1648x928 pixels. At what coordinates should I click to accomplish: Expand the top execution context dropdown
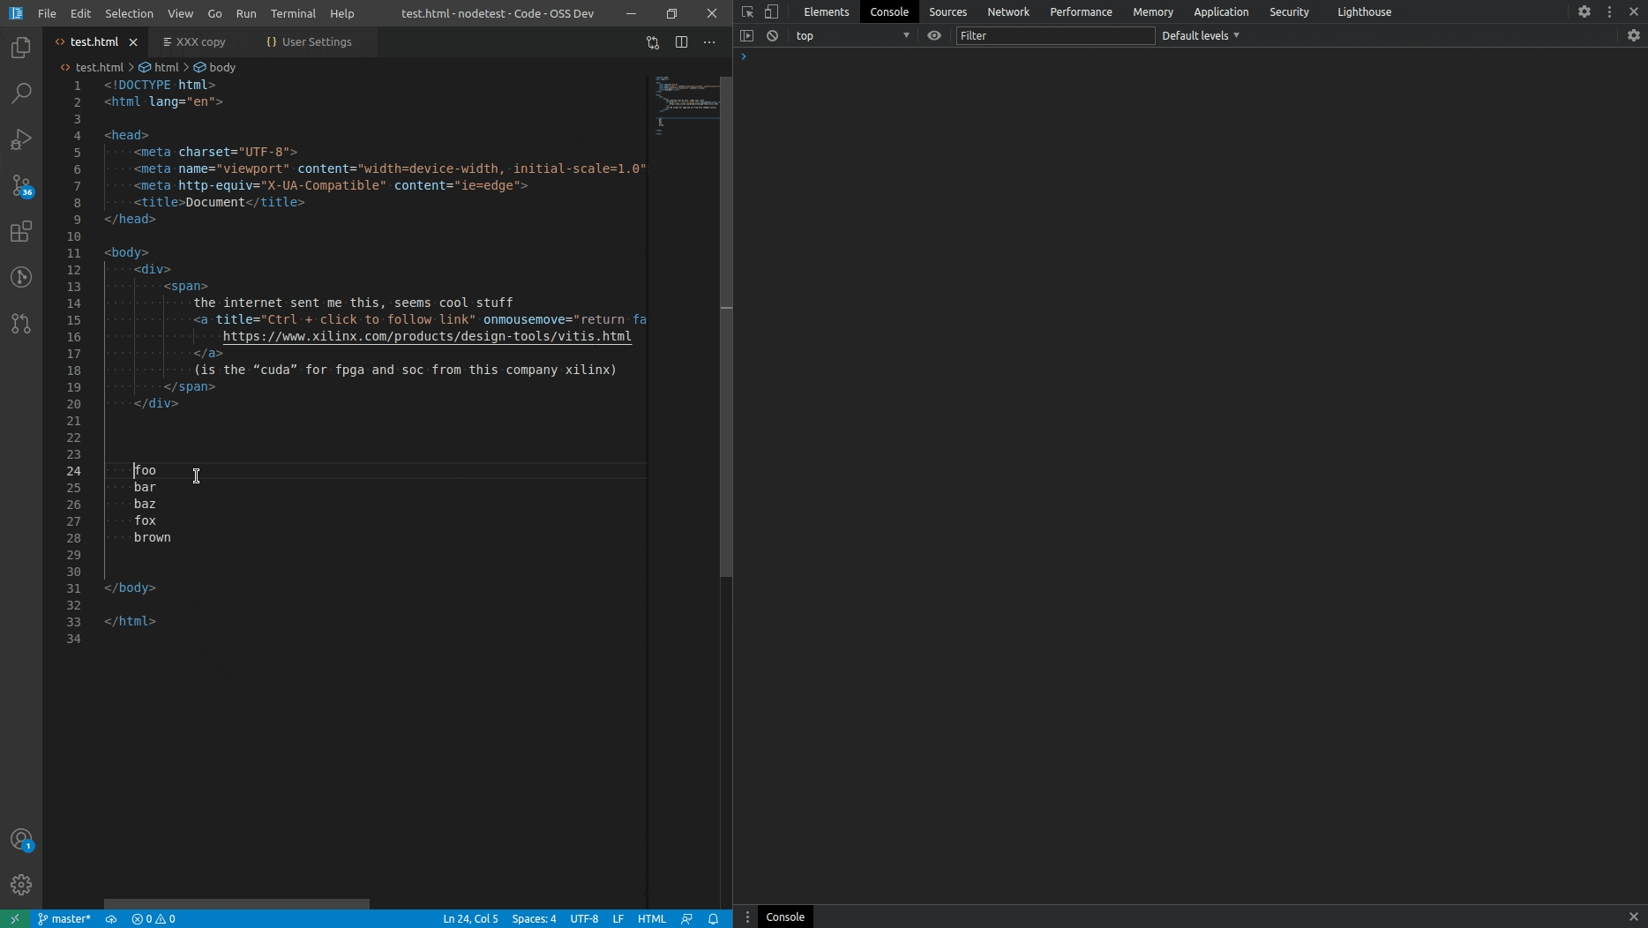point(853,36)
